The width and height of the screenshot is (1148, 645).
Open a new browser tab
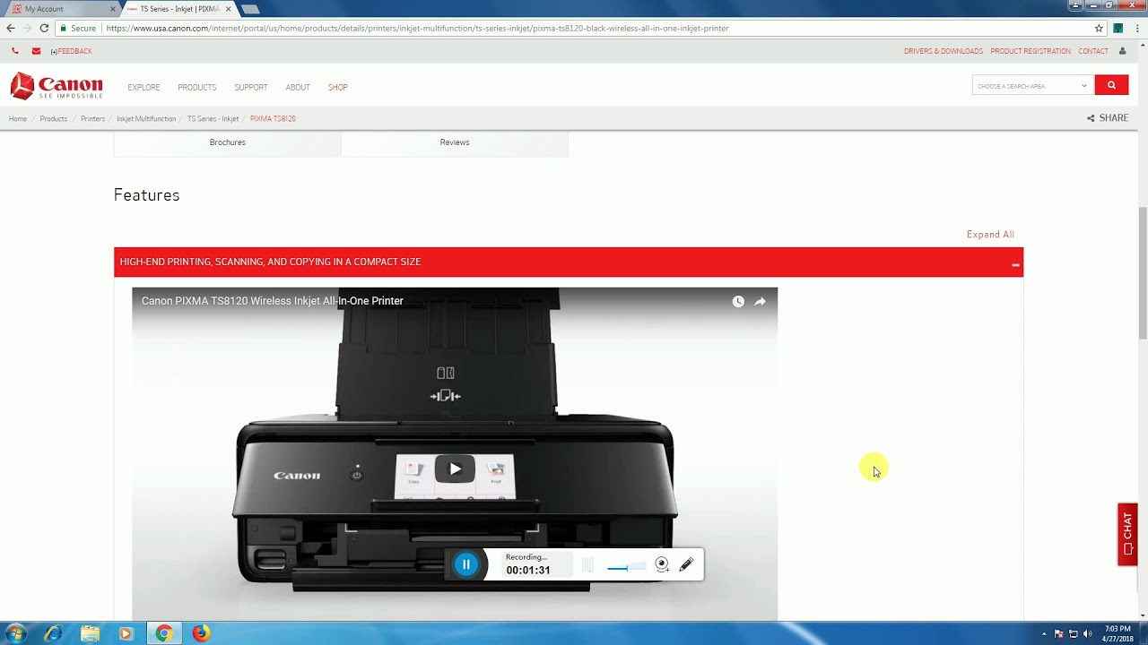point(251,9)
